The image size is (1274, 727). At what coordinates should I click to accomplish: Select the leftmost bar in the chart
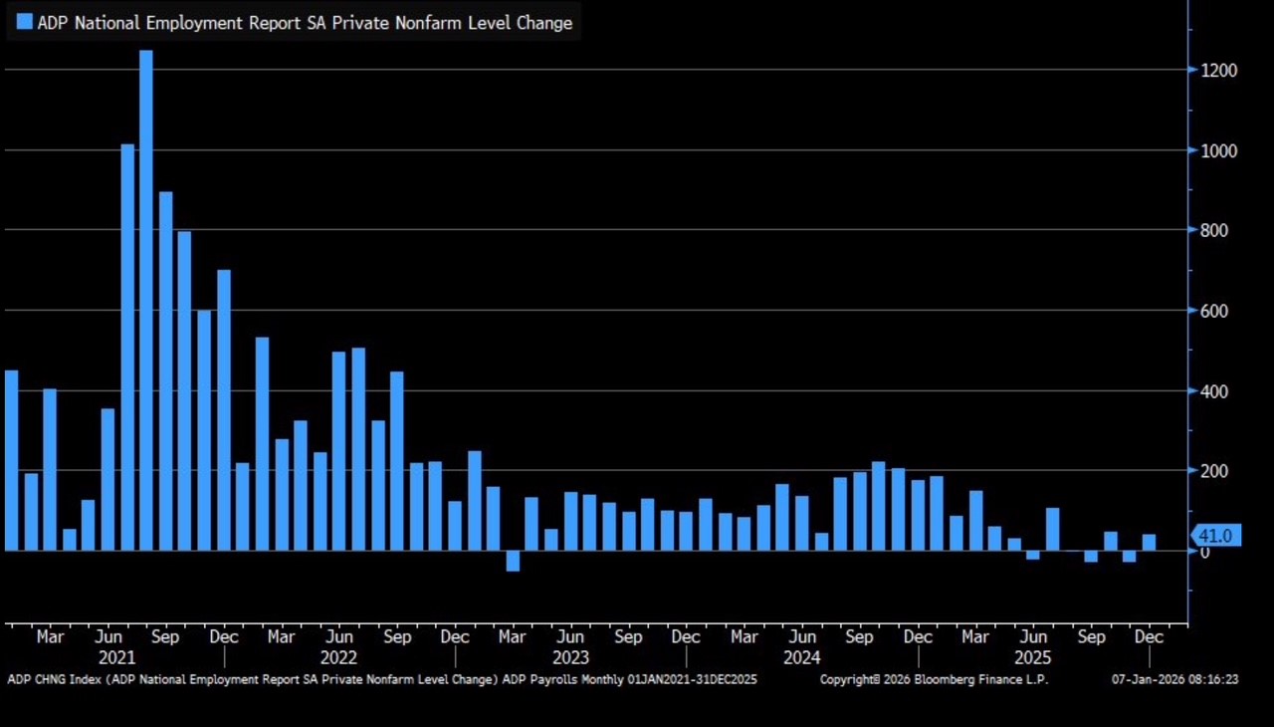11,460
